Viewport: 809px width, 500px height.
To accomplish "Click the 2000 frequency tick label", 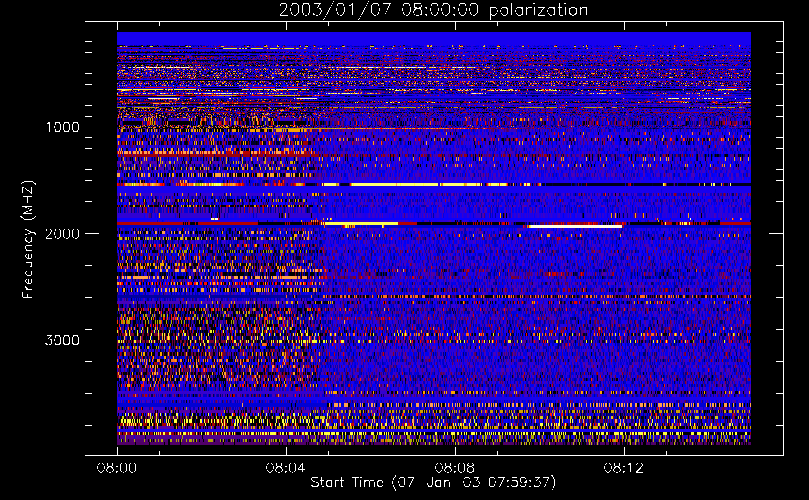I will pos(62,234).
